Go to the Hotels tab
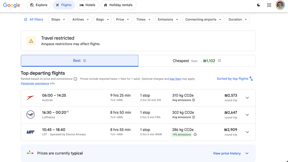Screen dimensions: 288x162 (x=88, y=5)
